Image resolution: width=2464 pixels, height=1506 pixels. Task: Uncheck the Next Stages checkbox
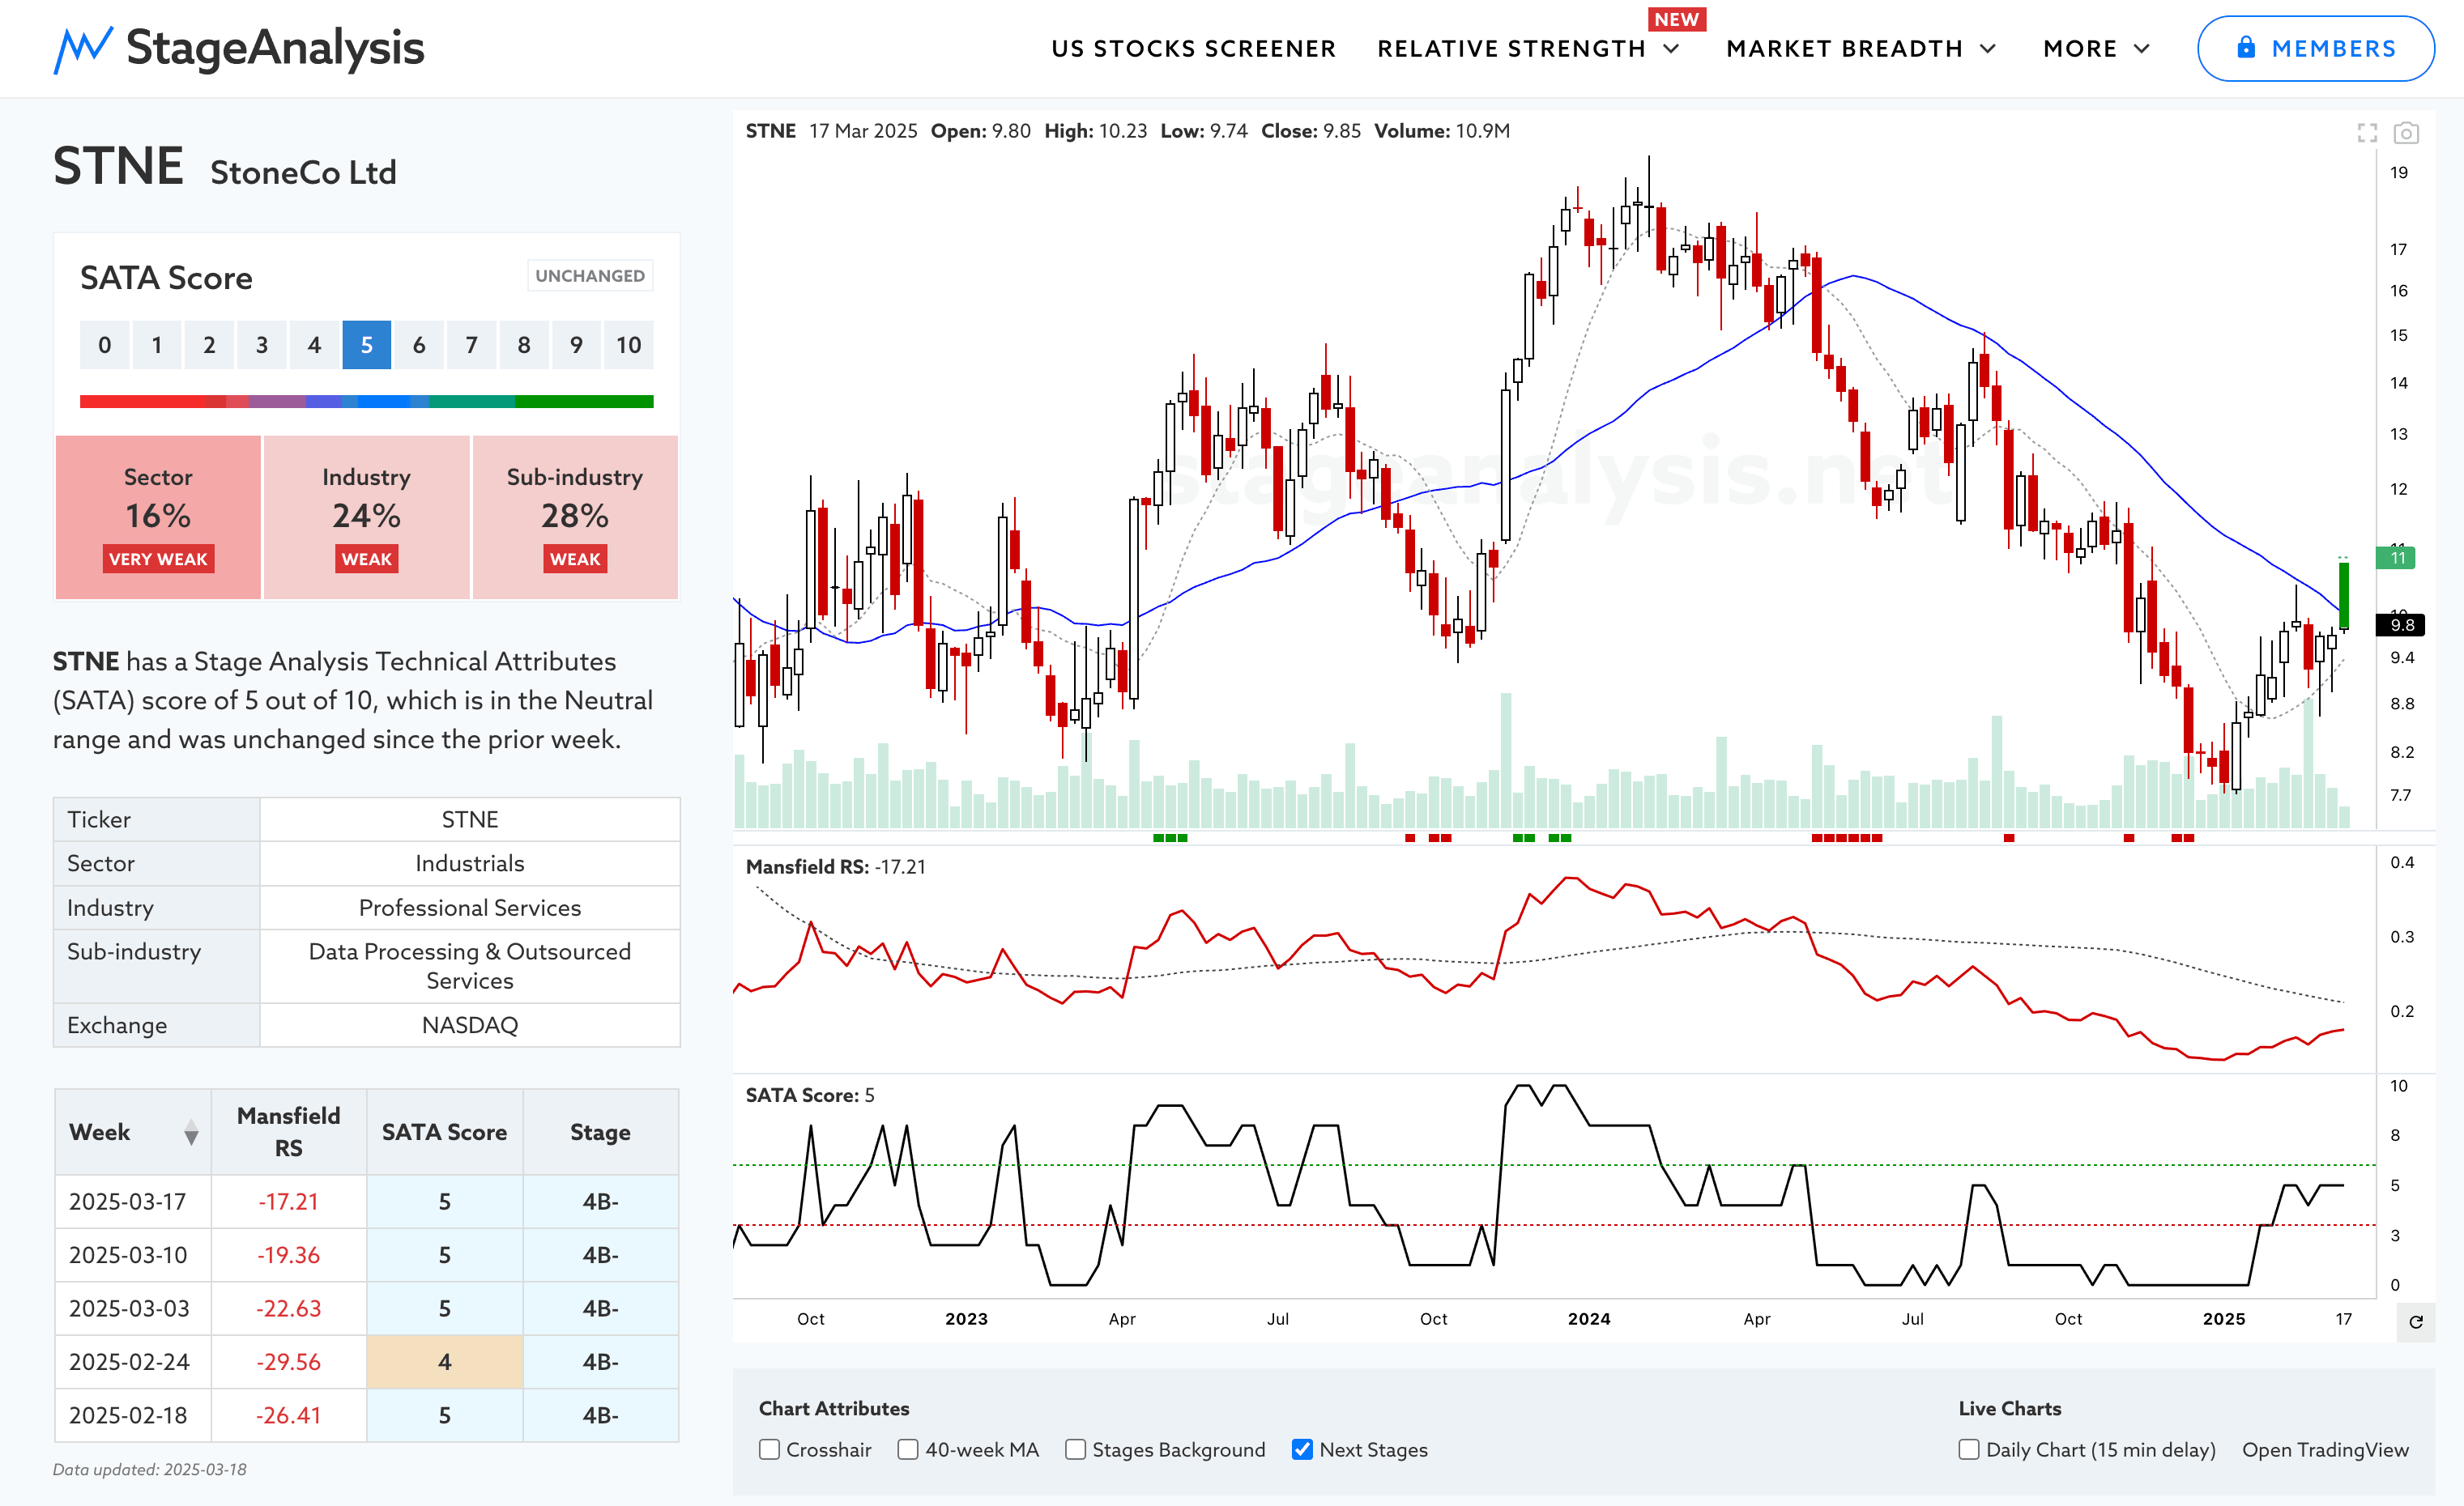point(1302,1449)
